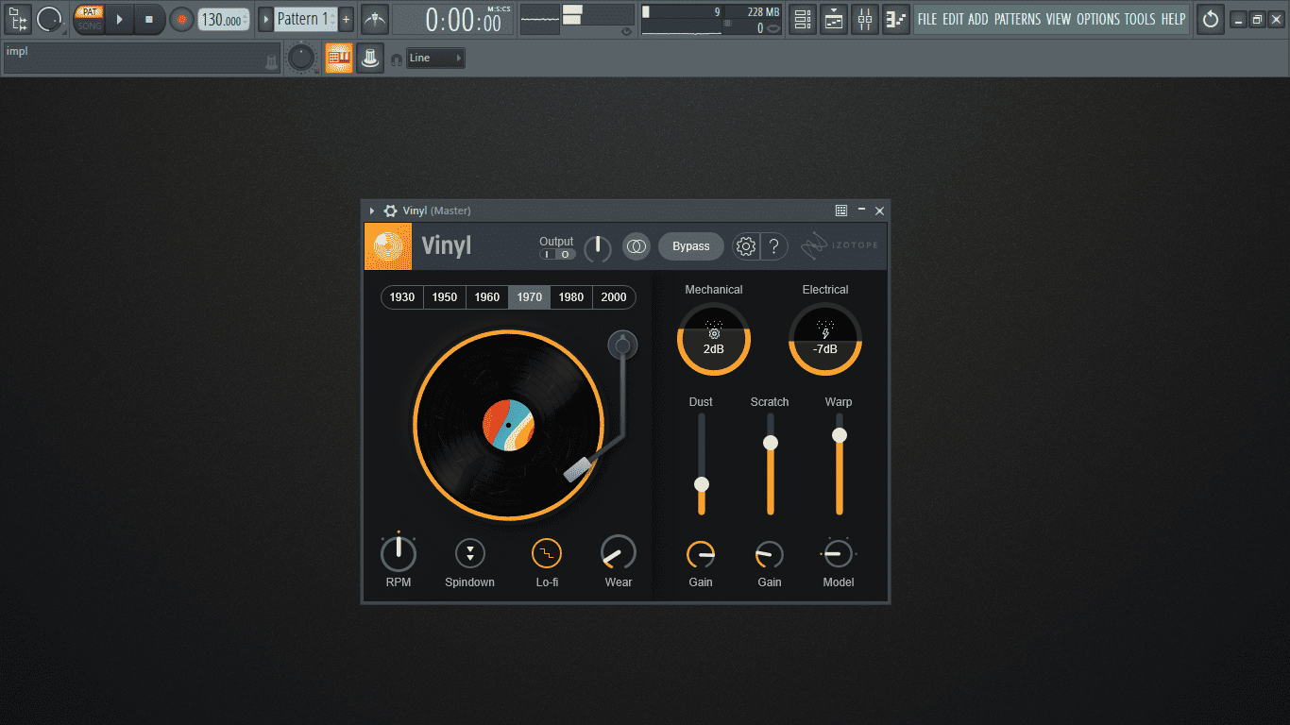Expand the pattern list arrow
The image size is (1290, 725).
tap(265, 19)
